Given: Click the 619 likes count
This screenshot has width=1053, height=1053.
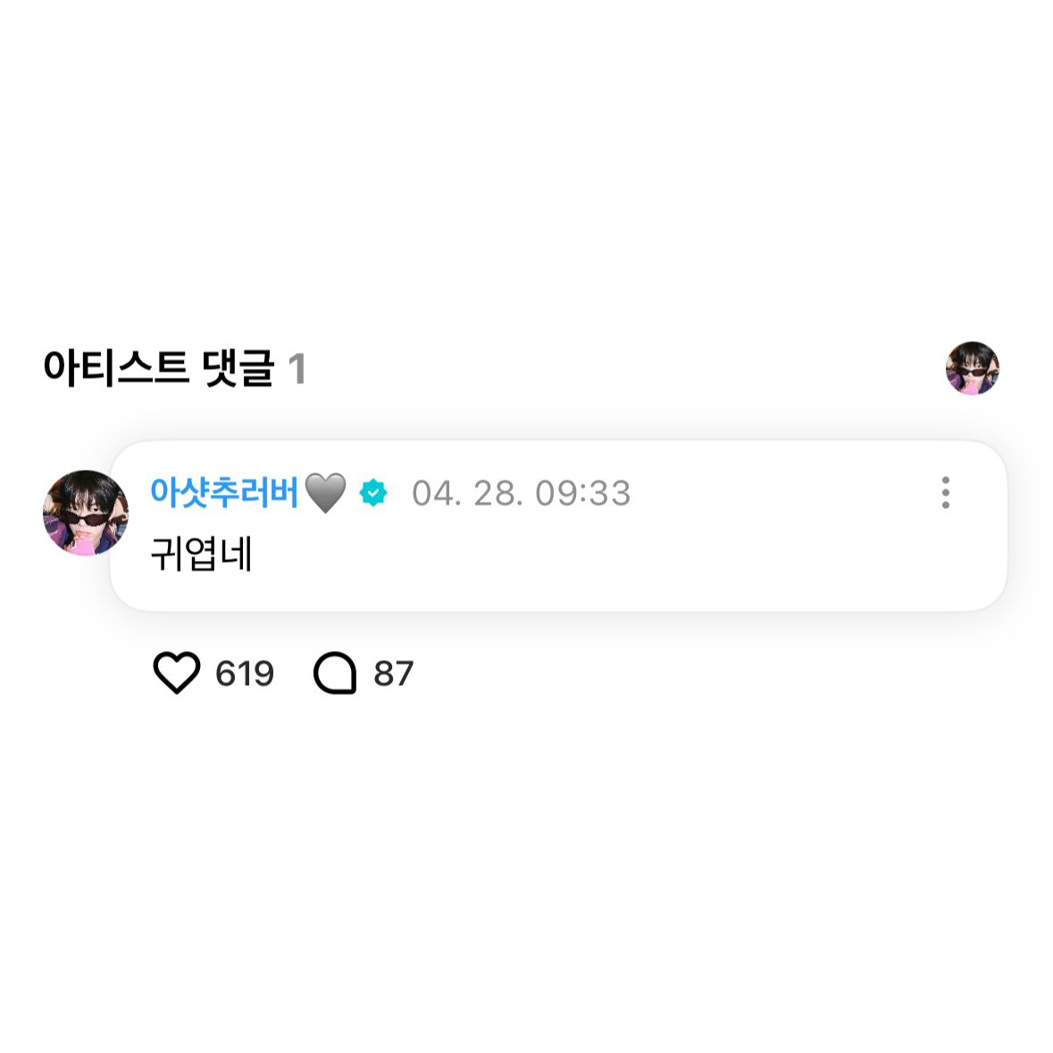Looking at the screenshot, I should 244,673.
